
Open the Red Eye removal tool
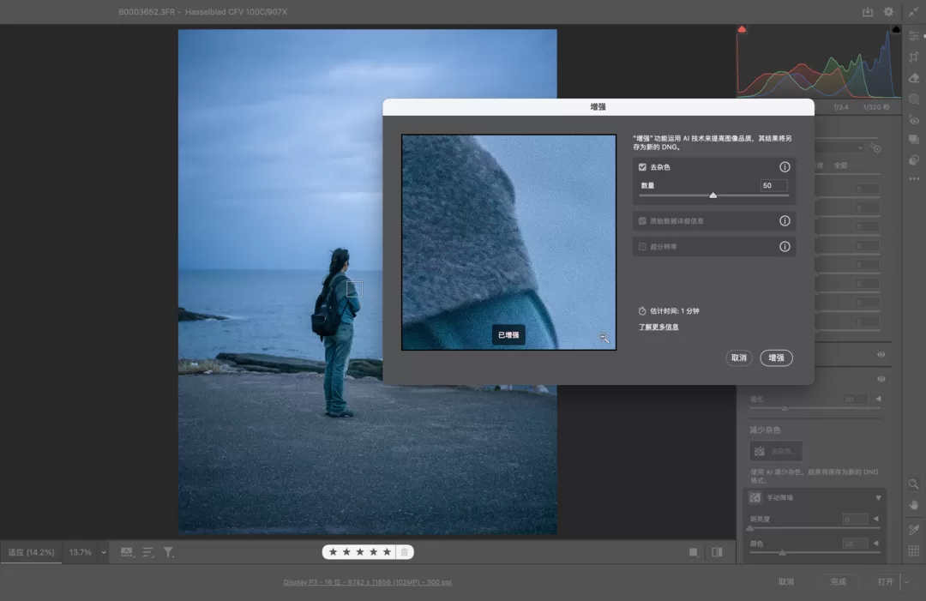click(x=914, y=120)
